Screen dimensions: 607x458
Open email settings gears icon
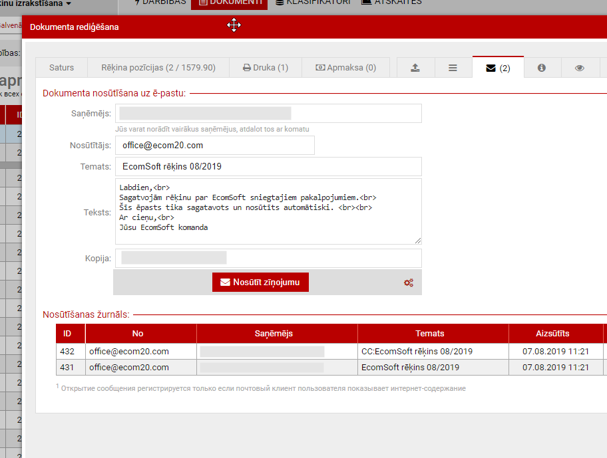(x=409, y=283)
